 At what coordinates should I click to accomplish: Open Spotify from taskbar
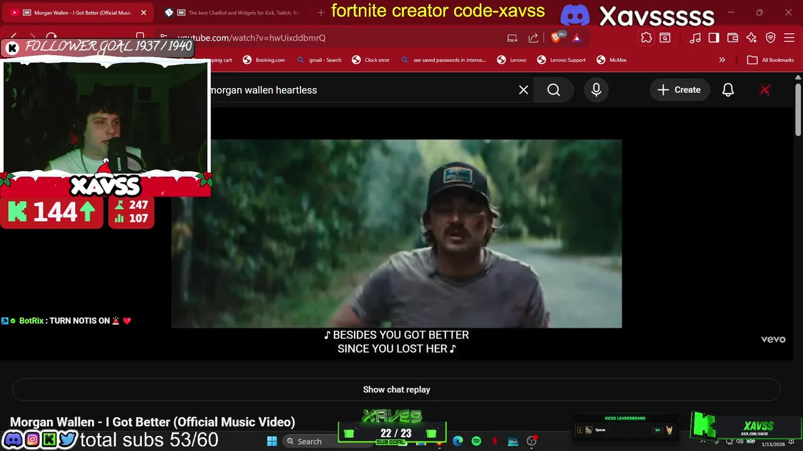coord(476,442)
